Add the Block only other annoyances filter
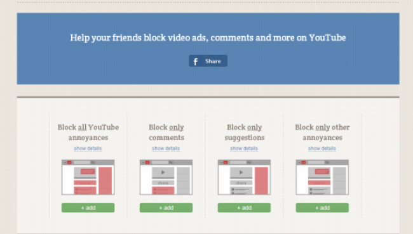413x234 pixels. [322, 208]
